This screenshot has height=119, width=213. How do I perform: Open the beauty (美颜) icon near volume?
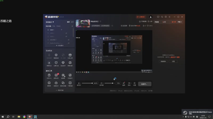[x=124, y=83]
